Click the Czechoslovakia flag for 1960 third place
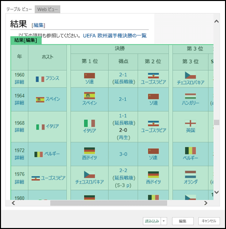This screenshot has width=226, height=229. [190, 75]
